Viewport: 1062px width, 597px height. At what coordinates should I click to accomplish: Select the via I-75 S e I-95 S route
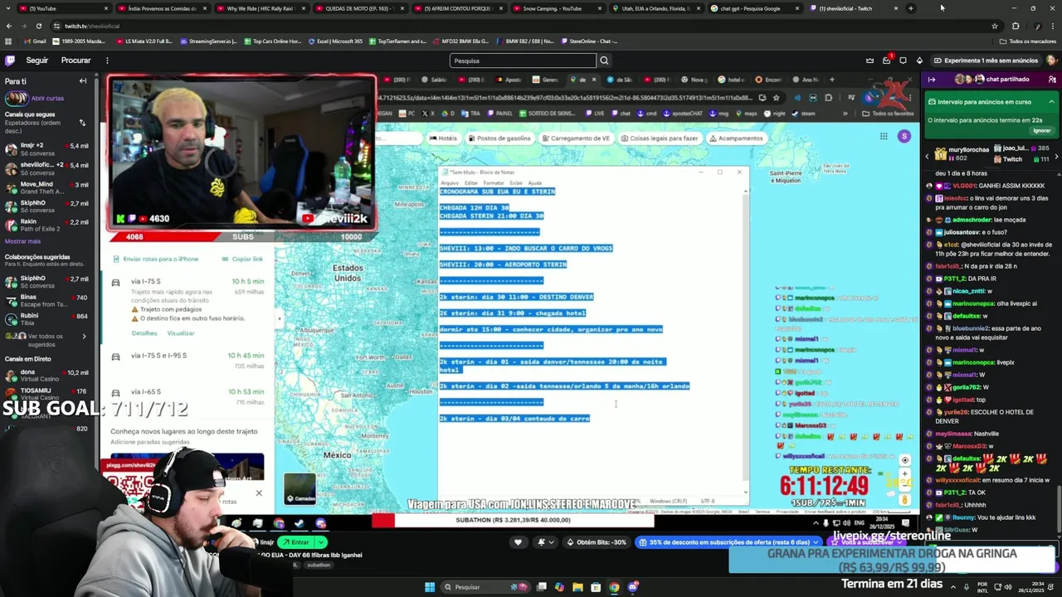pos(189,359)
